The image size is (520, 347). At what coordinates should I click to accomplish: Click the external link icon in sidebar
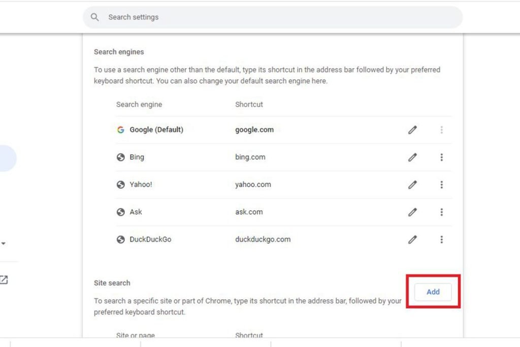[4, 280]
